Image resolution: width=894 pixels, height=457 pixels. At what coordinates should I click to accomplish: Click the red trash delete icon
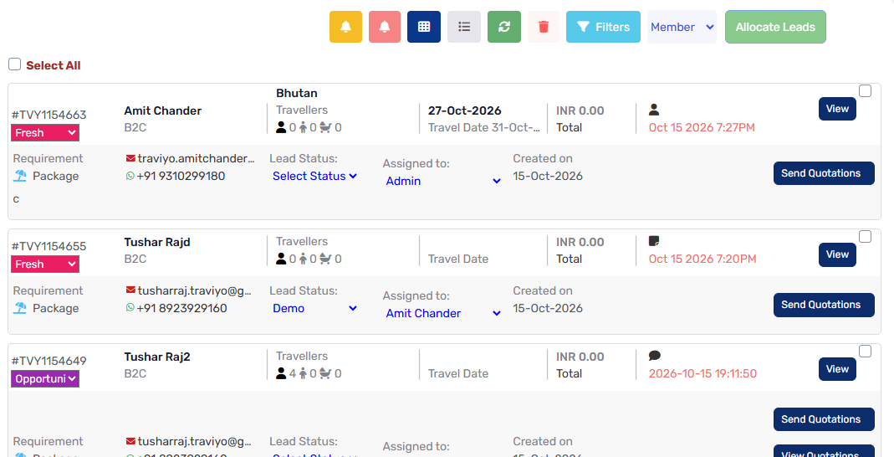tap(544, 27)
